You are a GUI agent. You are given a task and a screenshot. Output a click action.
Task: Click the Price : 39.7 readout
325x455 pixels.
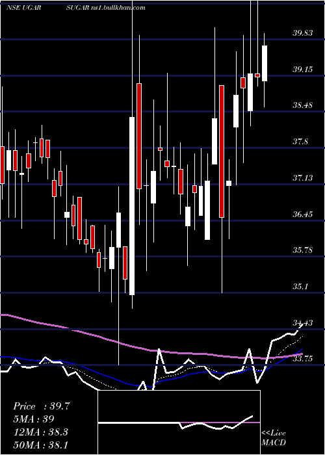click(42, 406)
